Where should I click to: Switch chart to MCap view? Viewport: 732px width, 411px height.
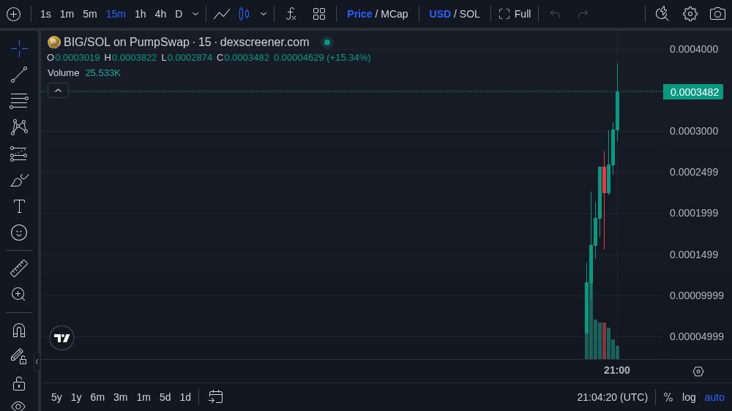[395, 14]
